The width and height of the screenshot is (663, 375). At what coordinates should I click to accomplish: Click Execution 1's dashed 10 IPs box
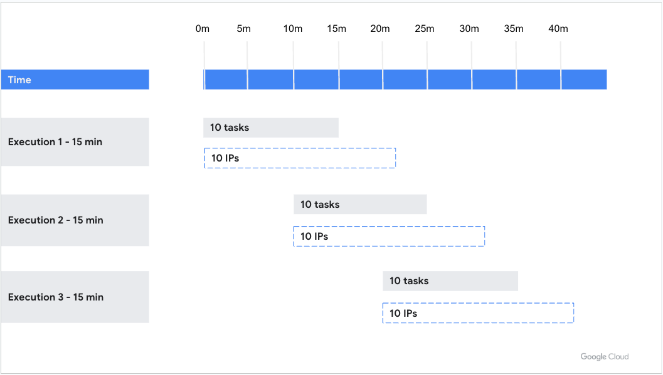click(300, 158)
